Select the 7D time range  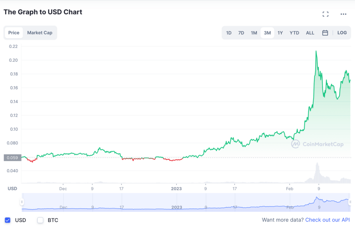coord(241,33)
